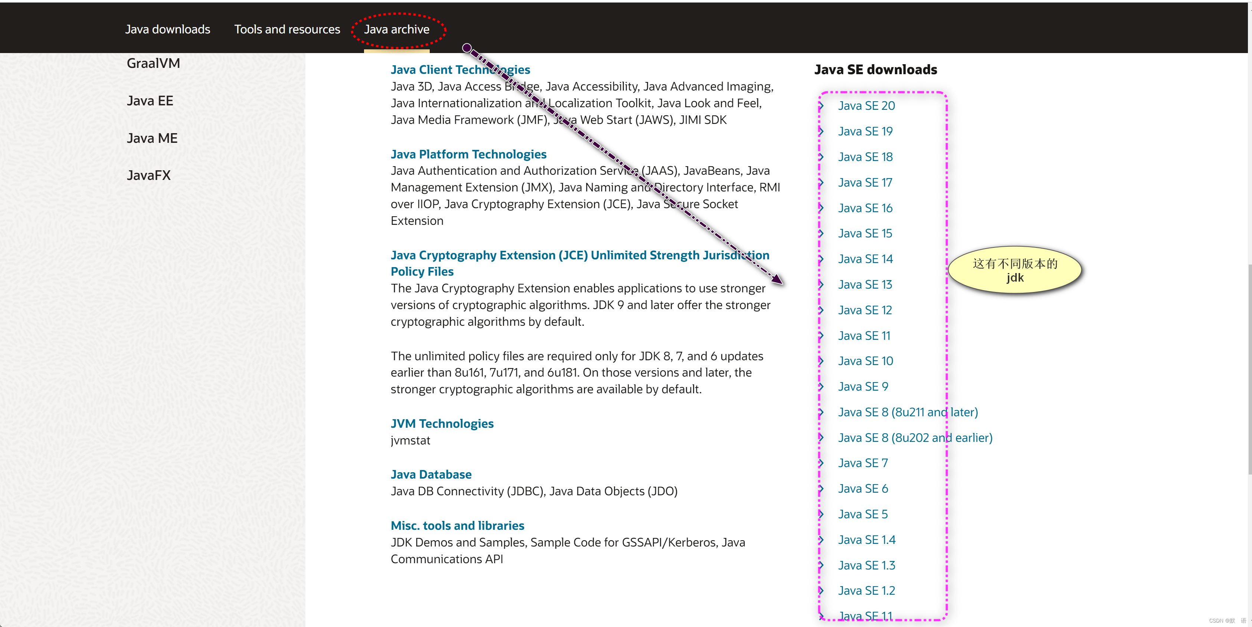Select Java EE in left sidebar
Image resolution: width=1252 pixels, height=627 pixels.
(x=150, y=101)
